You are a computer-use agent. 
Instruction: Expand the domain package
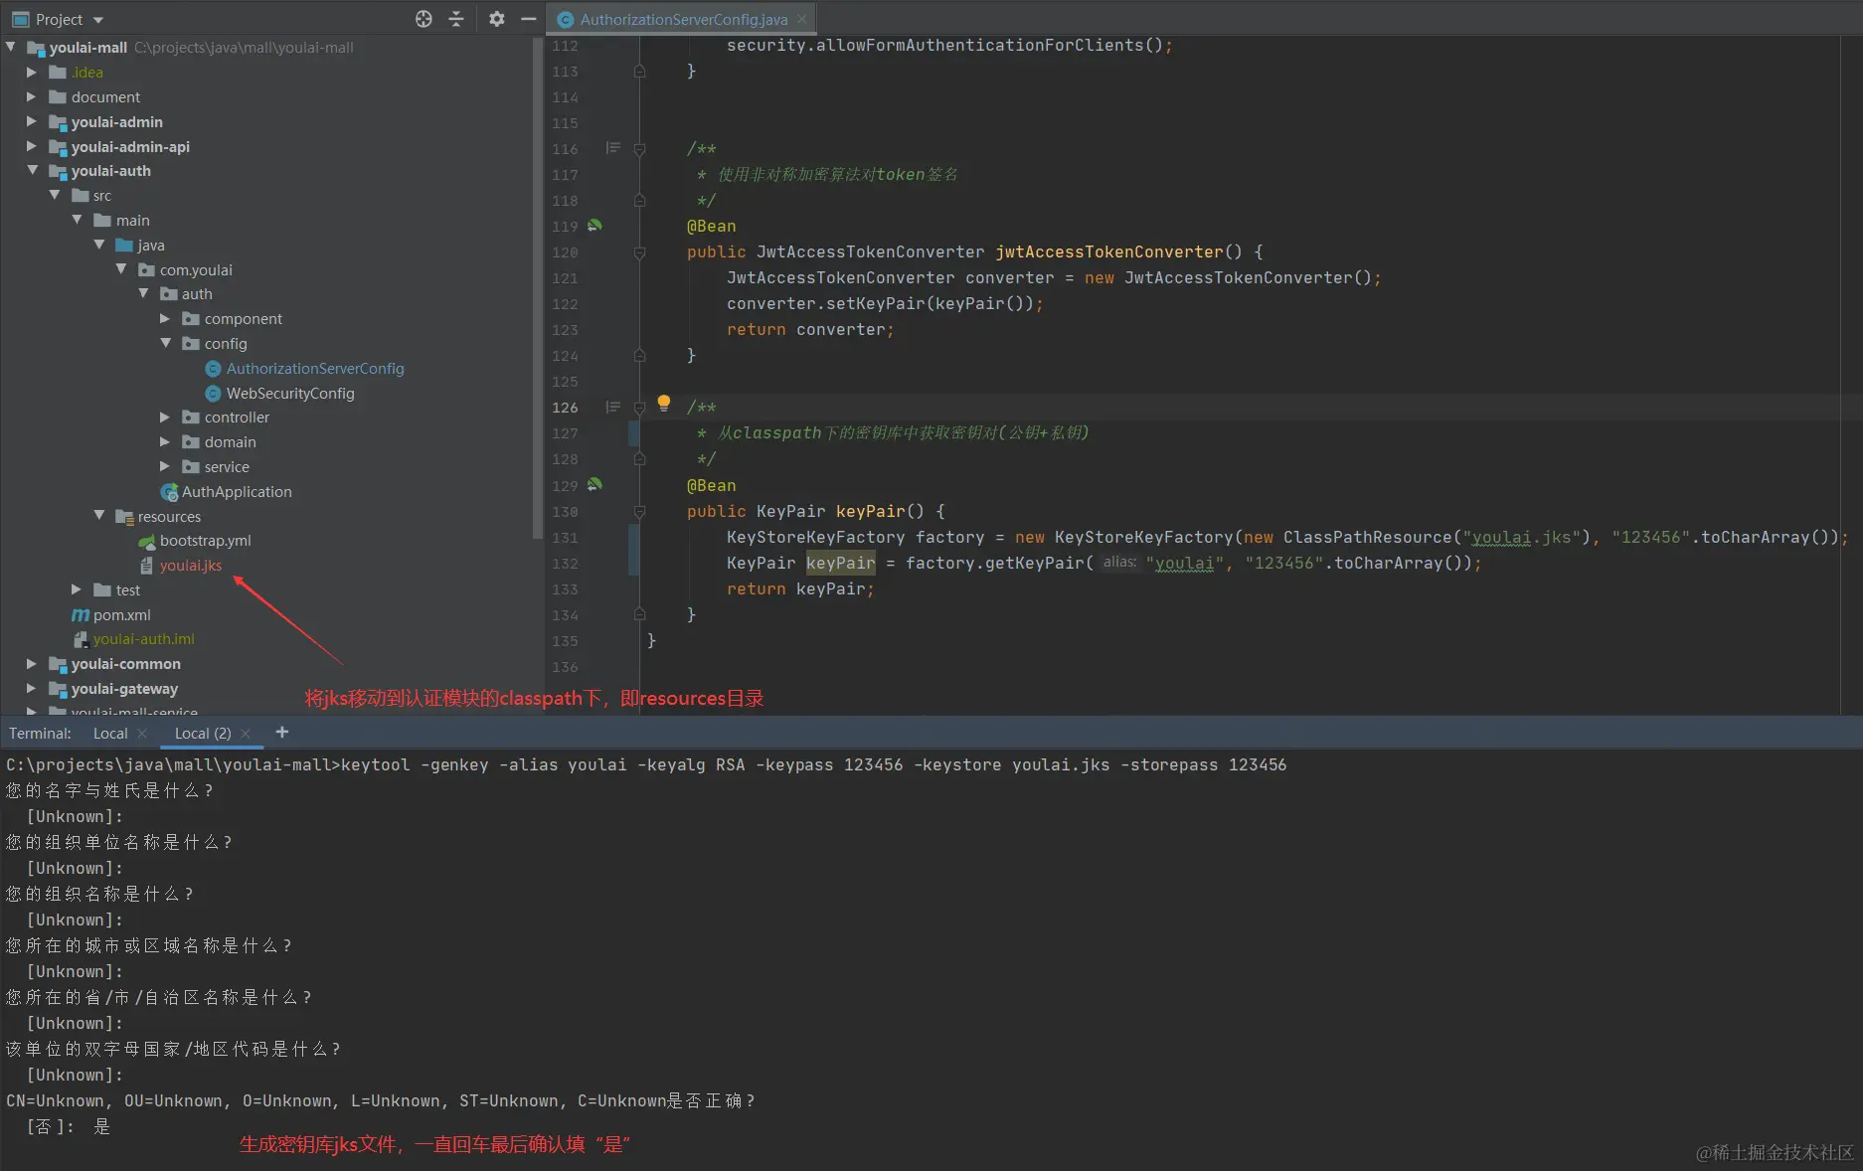166,441
